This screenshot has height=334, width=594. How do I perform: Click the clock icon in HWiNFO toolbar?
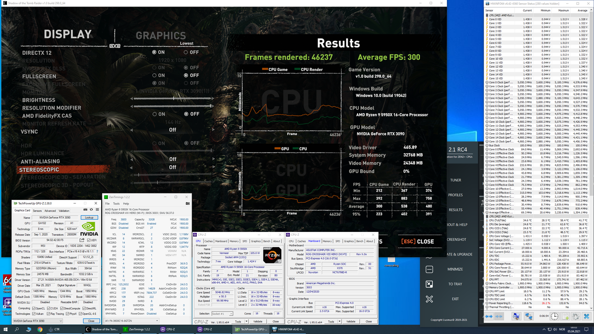coord(554,317)
